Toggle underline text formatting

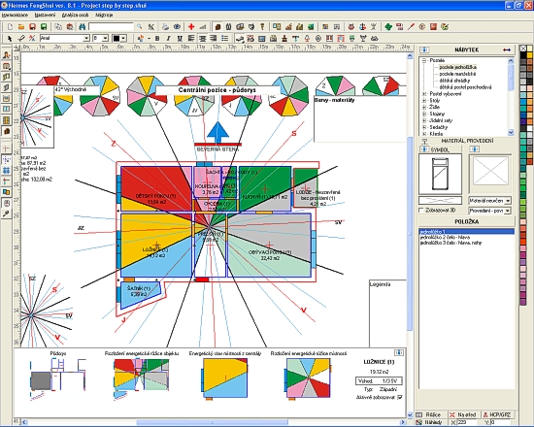pyautogui.click(x=180, y=39)
